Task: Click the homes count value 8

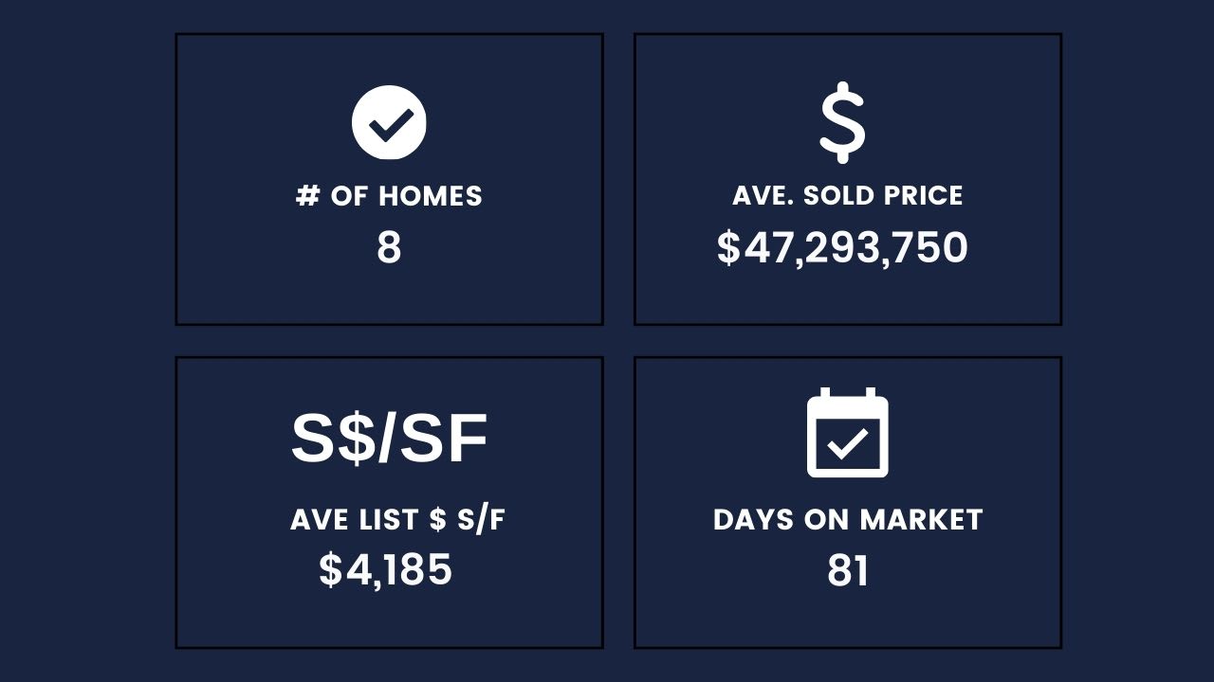Action: (x=389, y=248)
